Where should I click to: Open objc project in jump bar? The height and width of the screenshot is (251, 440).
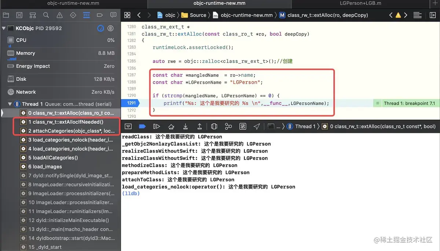coord(166,15)
